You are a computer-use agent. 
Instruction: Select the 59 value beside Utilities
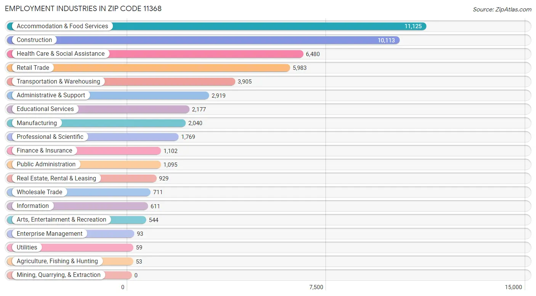click(139, 248)
